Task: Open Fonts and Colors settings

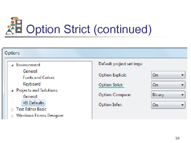Action: point(38,78)
